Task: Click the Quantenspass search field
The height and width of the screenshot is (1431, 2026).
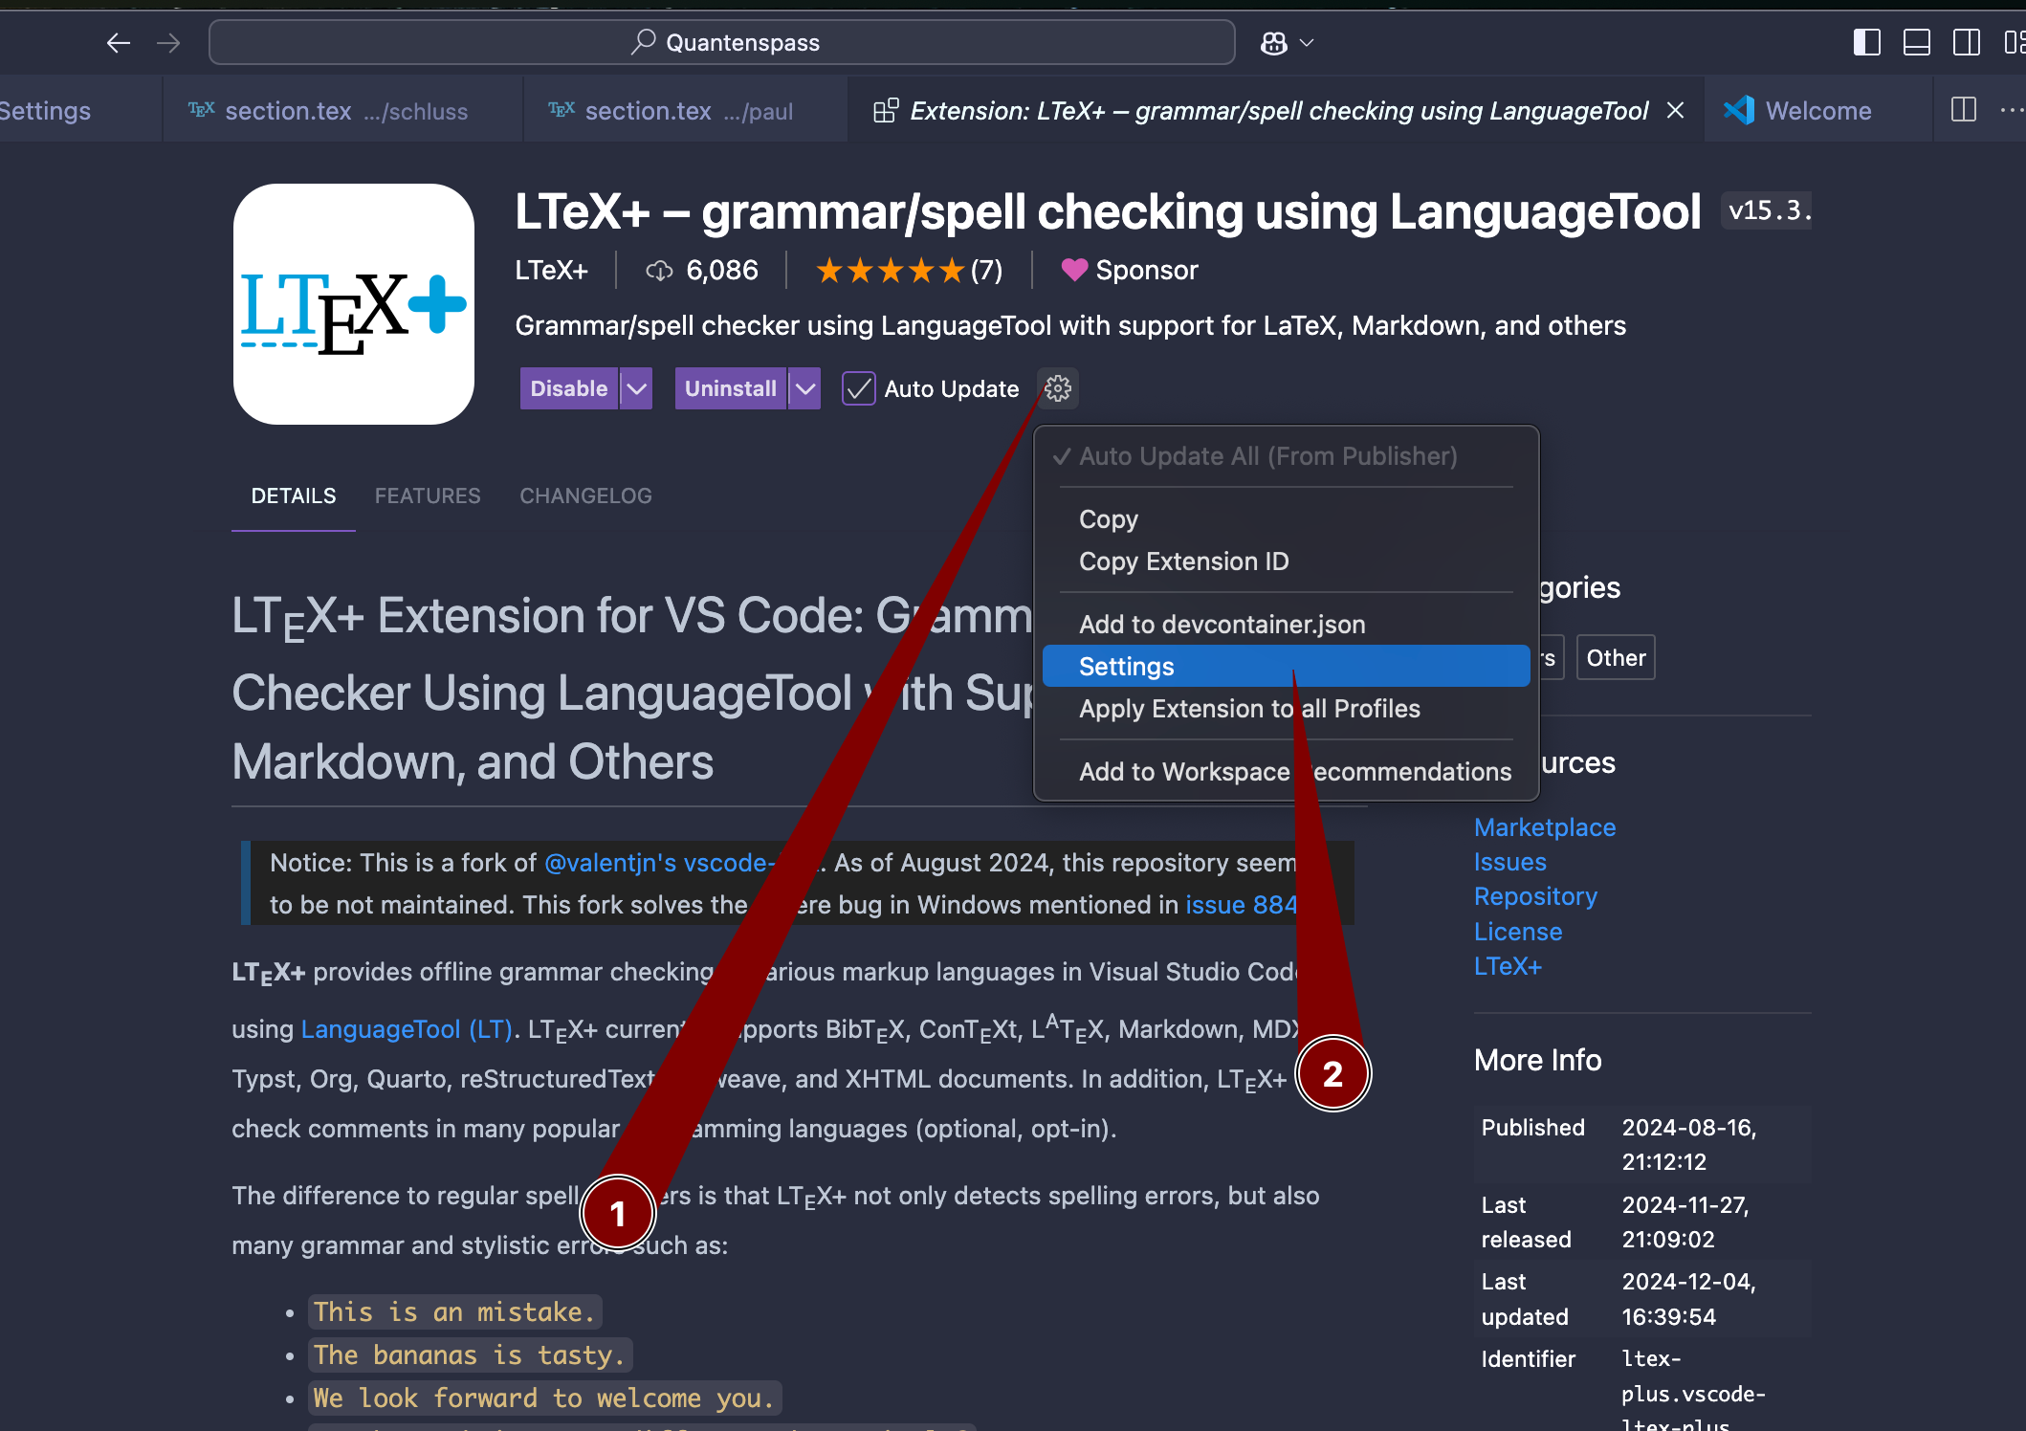Action: pyautogui.click(x=722, y=43)
